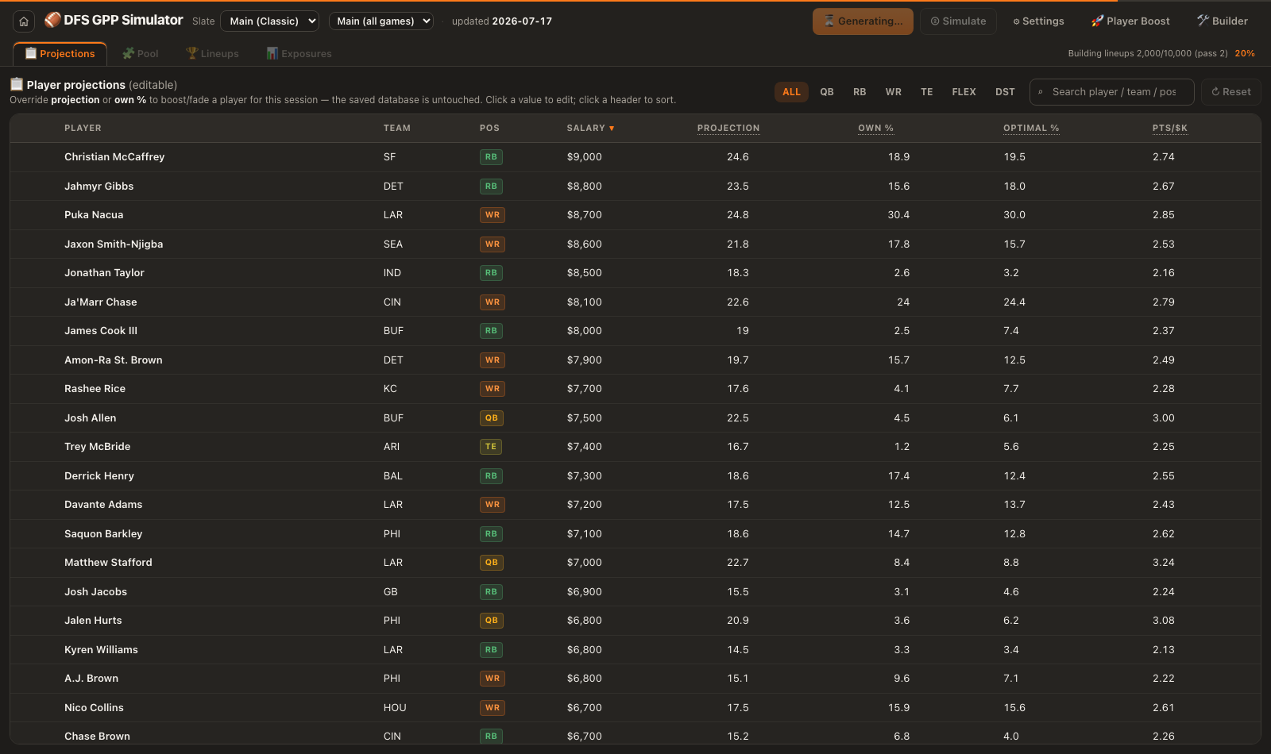Filter players by QB
The image size is (1271, 754).
coord(827,92)
